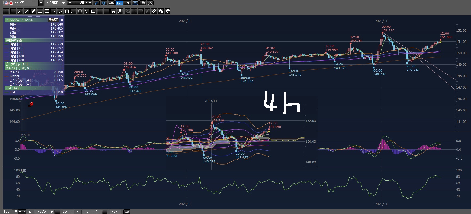Select the eraser tool in drawing toolbar
Viewport: 471px width, 214px height.
point(154,11)
